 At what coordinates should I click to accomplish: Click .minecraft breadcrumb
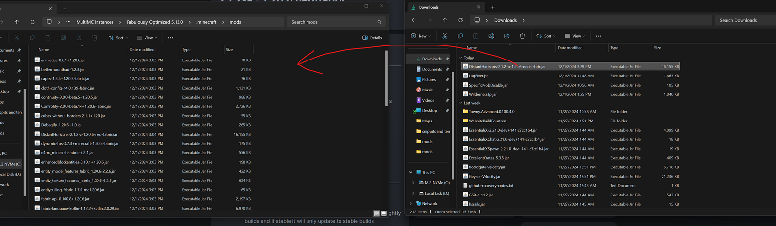pyautogui.click(x=207, y=22)
